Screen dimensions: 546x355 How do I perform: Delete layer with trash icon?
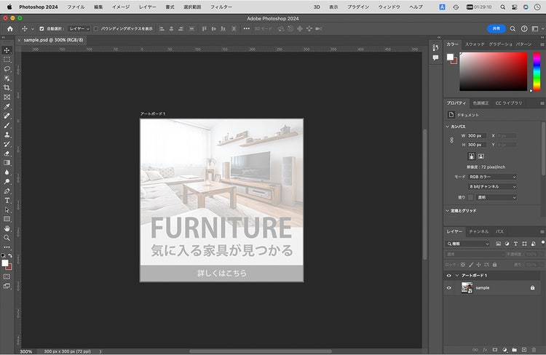[x=534, y=350]
